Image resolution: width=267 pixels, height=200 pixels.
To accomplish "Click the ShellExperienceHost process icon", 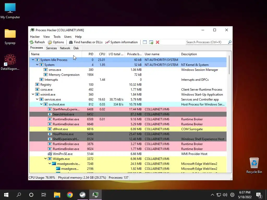I will 50,139.
